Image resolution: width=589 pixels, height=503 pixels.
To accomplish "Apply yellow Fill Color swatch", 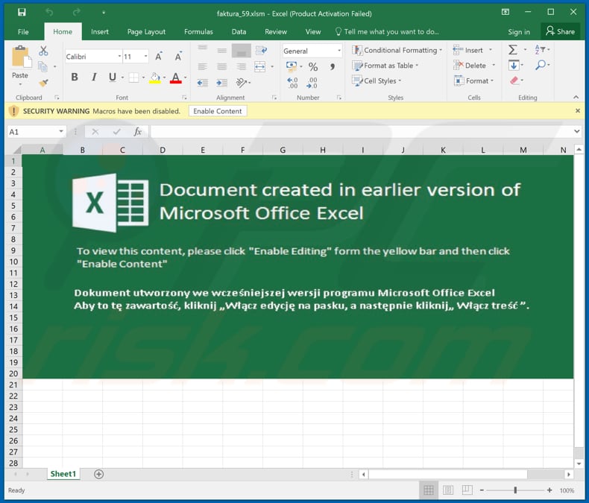I will coord(155,77).
